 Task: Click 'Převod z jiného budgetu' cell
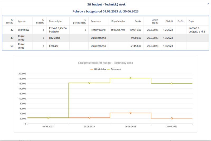click(x=58, y=30)
